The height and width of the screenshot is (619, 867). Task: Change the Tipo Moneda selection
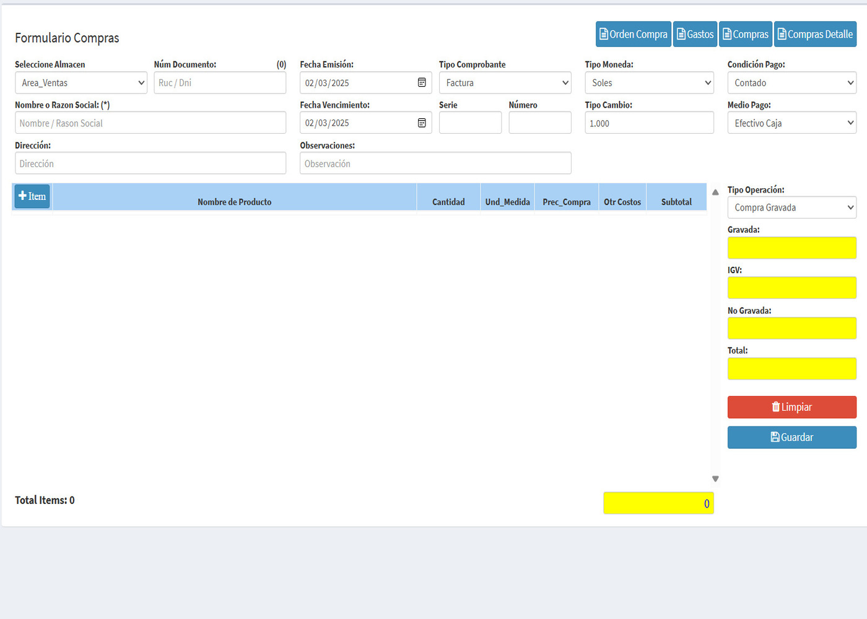pyautogui.click(x=649, y=83)
